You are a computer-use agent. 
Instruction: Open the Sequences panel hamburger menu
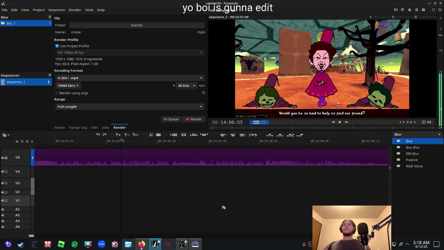(50, 75)
